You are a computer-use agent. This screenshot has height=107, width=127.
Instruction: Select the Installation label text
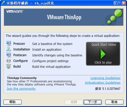(x=22, y=49)
